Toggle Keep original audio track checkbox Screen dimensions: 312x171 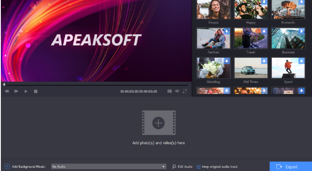pyautogui.click(x=199, y=166)
